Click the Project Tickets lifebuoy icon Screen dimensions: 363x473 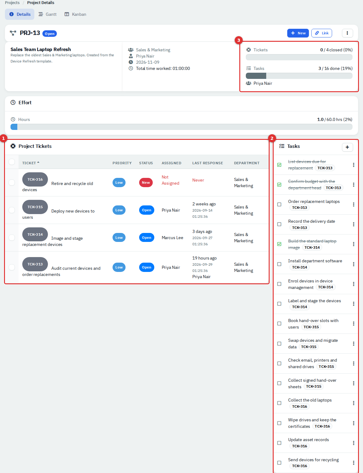[13, 146]
